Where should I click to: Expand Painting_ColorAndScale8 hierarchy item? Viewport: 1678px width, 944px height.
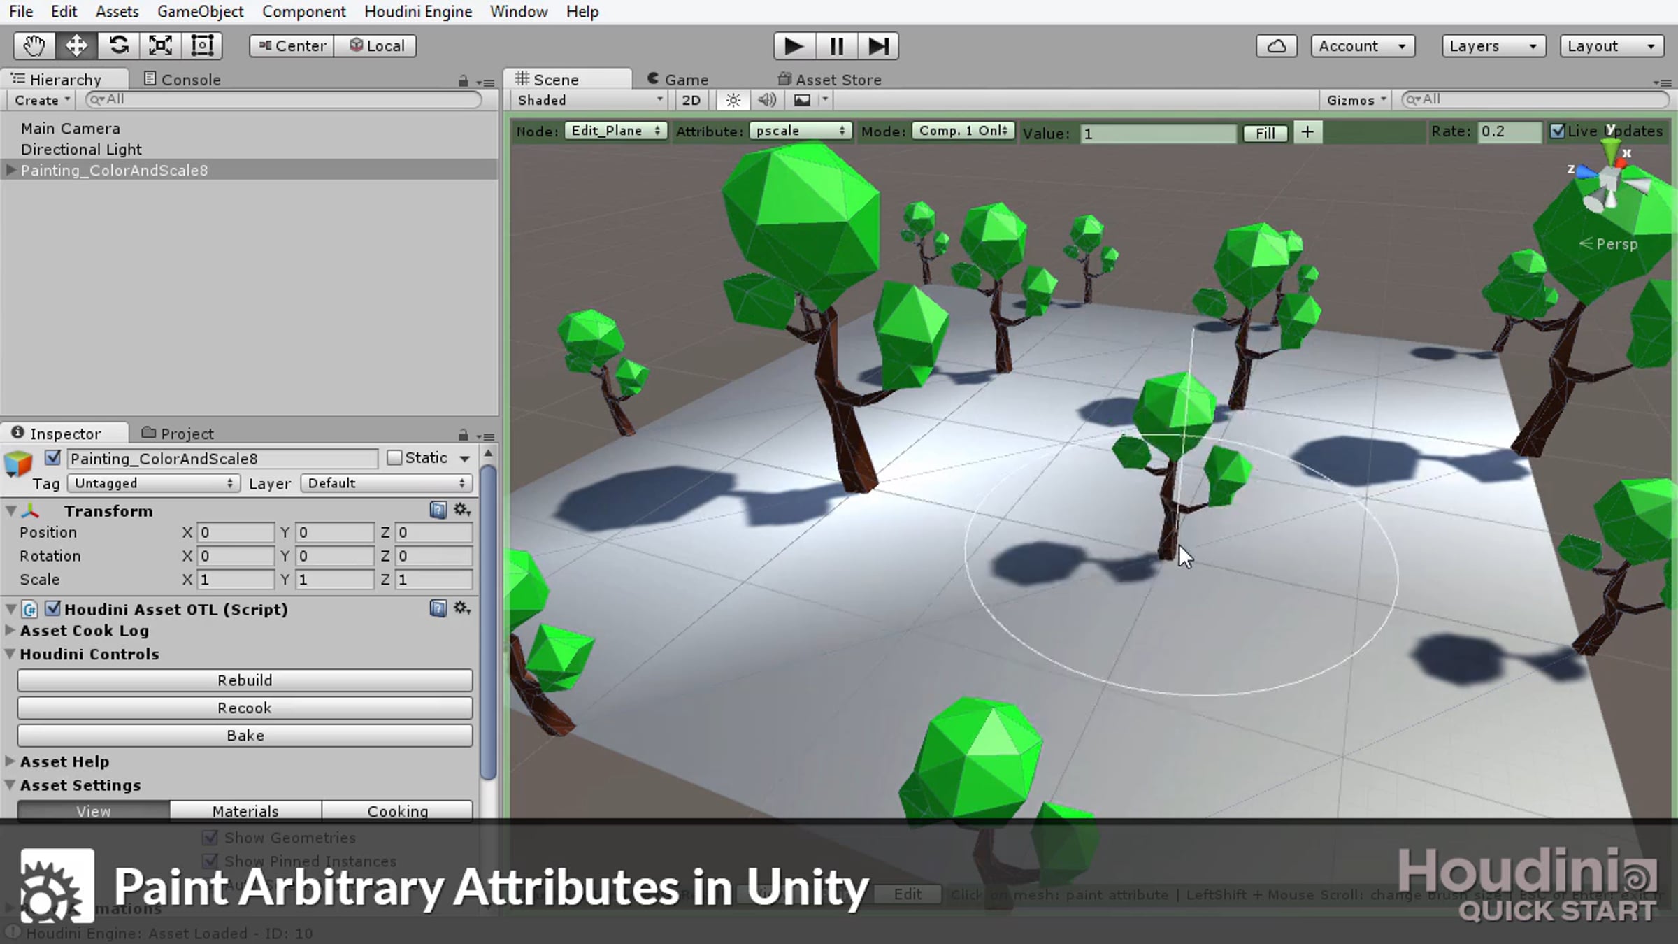pos(10,170)
